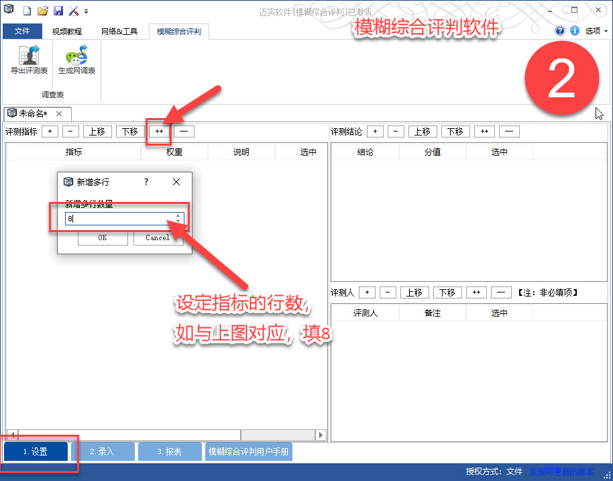This screenshot has height=481, width=613.
Task: Open 模糊综合评判用户手册
Action: pyautogui.click(x=249, y=451)
